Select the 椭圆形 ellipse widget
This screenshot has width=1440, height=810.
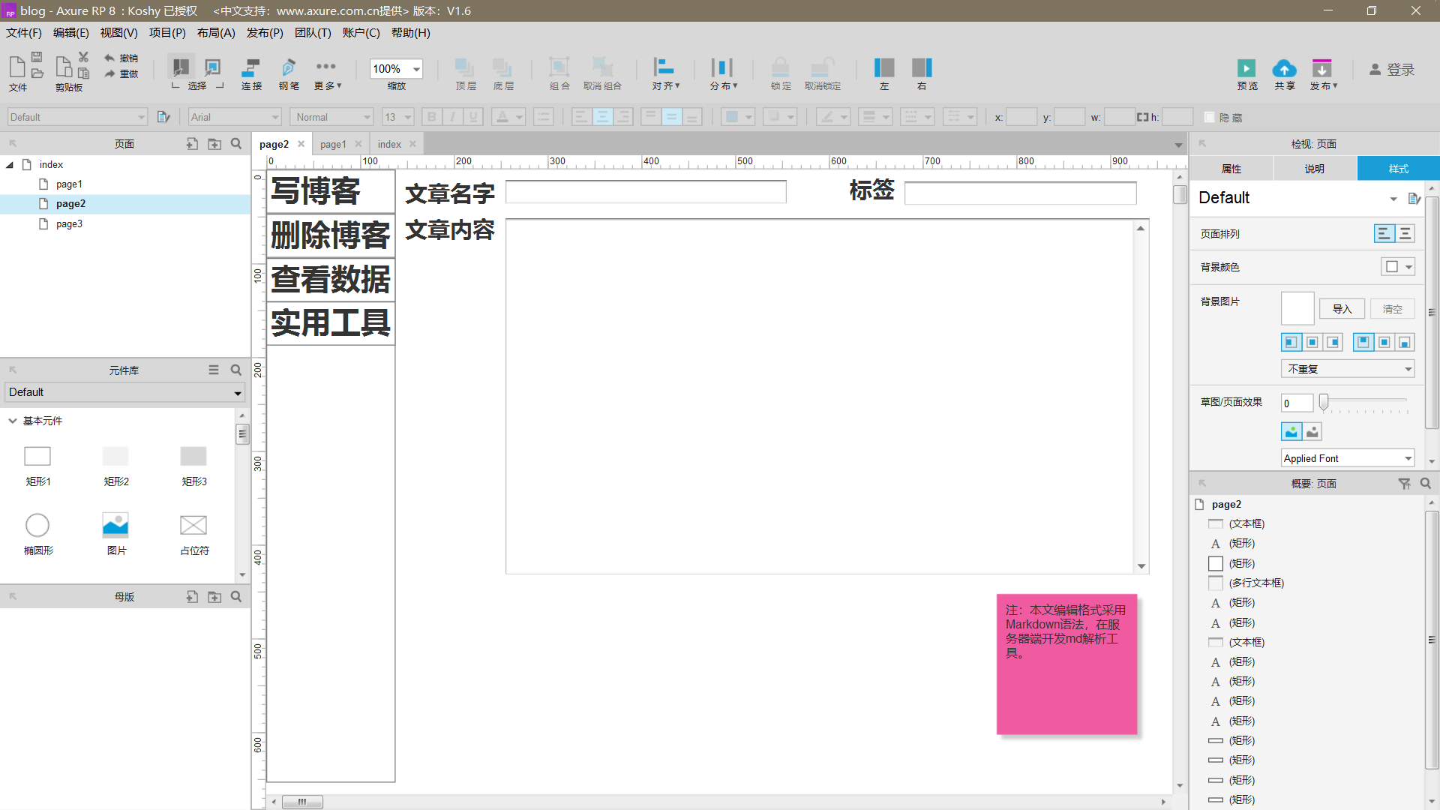tap(37, 525)
